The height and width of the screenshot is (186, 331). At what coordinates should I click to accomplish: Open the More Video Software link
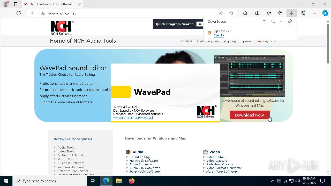[x=222, y=172]
